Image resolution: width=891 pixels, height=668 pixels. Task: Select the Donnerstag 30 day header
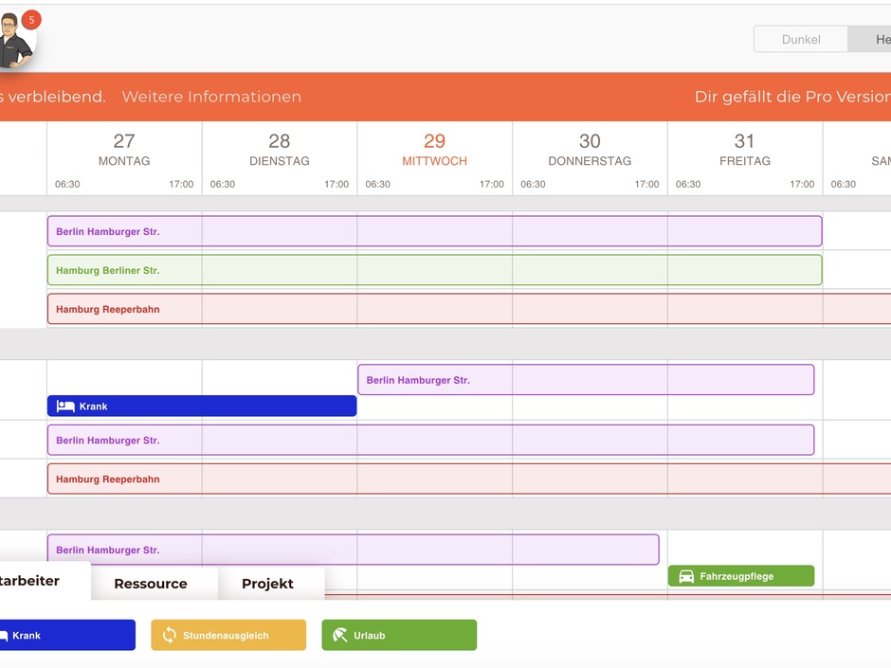(x=590, y=152)
